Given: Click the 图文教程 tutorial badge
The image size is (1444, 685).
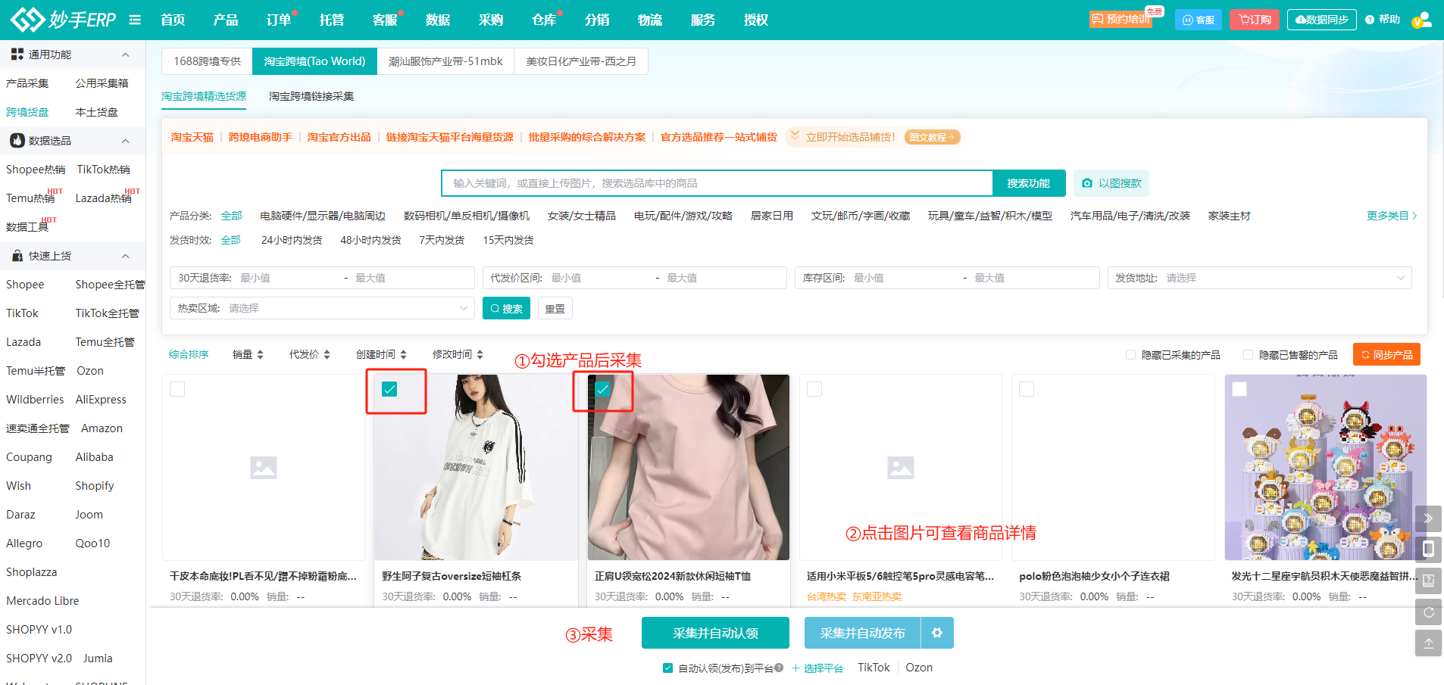Looking at the screenshot, I should click(x=932, y=137).
